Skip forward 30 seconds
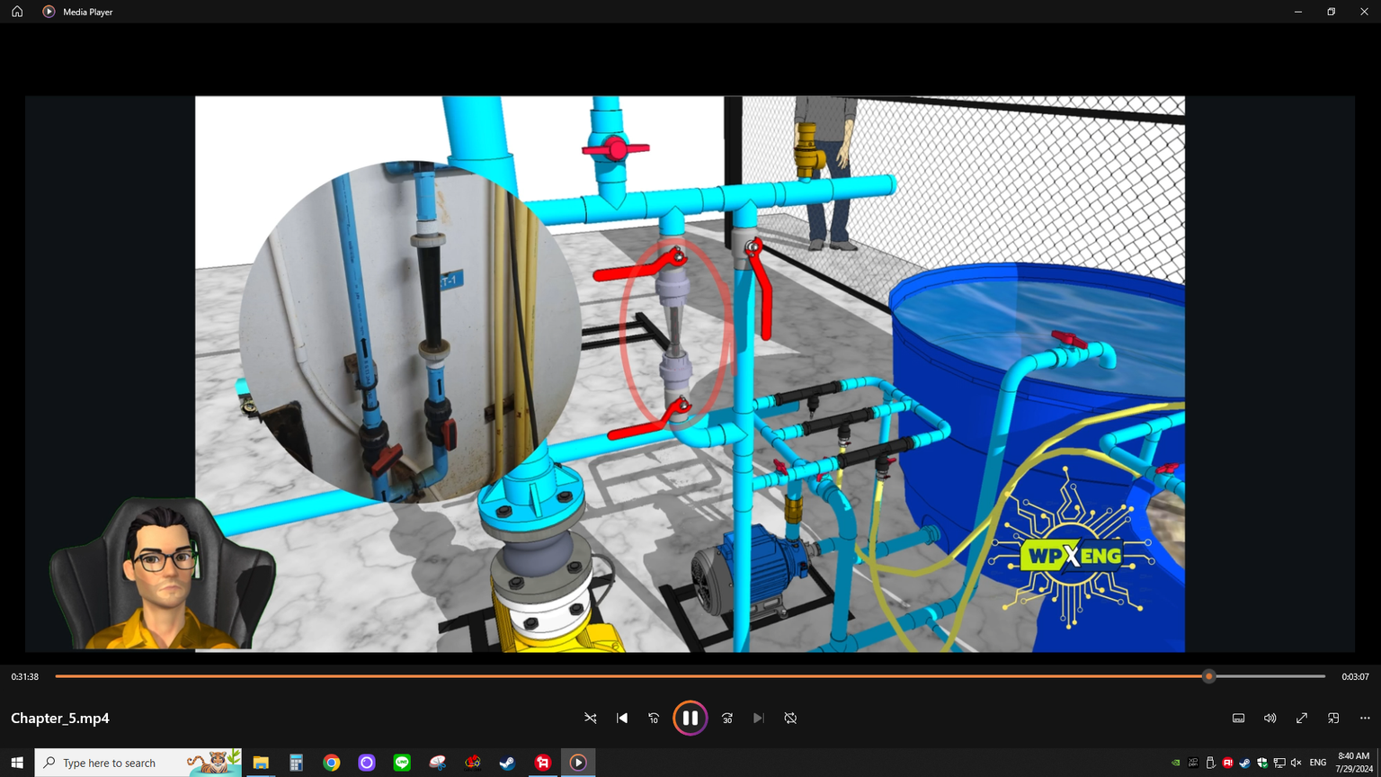Screen dimensions: 1381x777 pos(727,718)
